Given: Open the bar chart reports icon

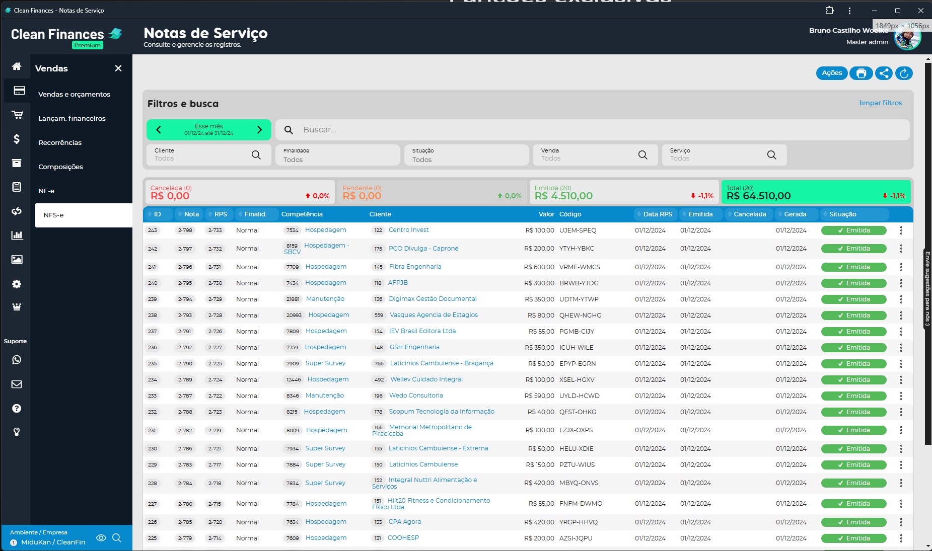Looking at the screenshot, I should 17,235.
